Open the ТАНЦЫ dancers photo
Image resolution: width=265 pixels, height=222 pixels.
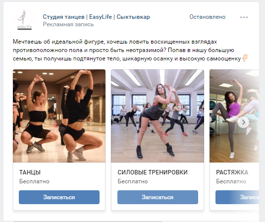[x=59, y=116]
